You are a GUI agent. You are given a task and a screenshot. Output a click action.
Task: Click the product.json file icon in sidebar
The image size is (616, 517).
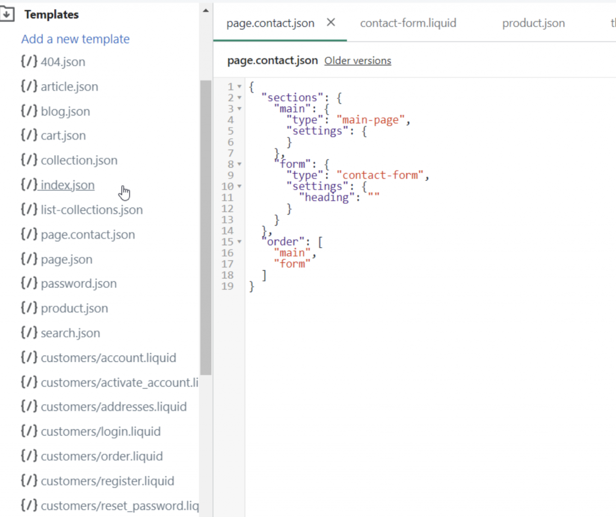[28, 308]
